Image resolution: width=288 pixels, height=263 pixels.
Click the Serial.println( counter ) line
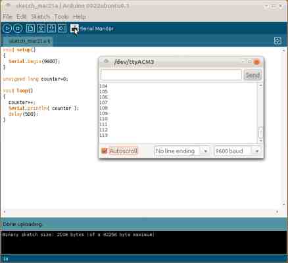point(43,108)
